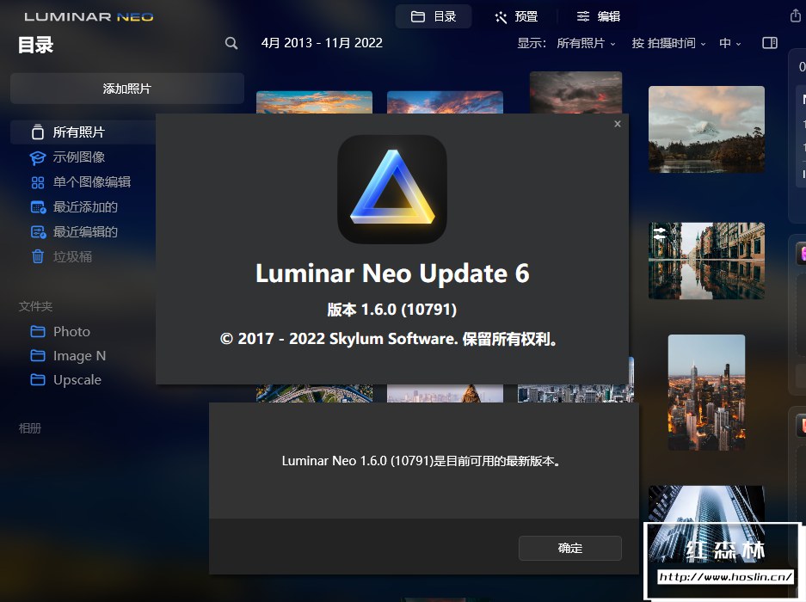The image size is (806, 602).
Task: Select 最近添加的 in the sidebar
Action: coord(83,207)
